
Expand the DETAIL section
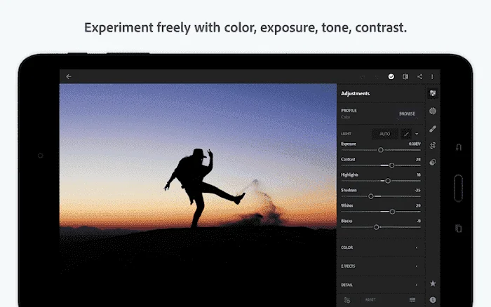[380, 285]
